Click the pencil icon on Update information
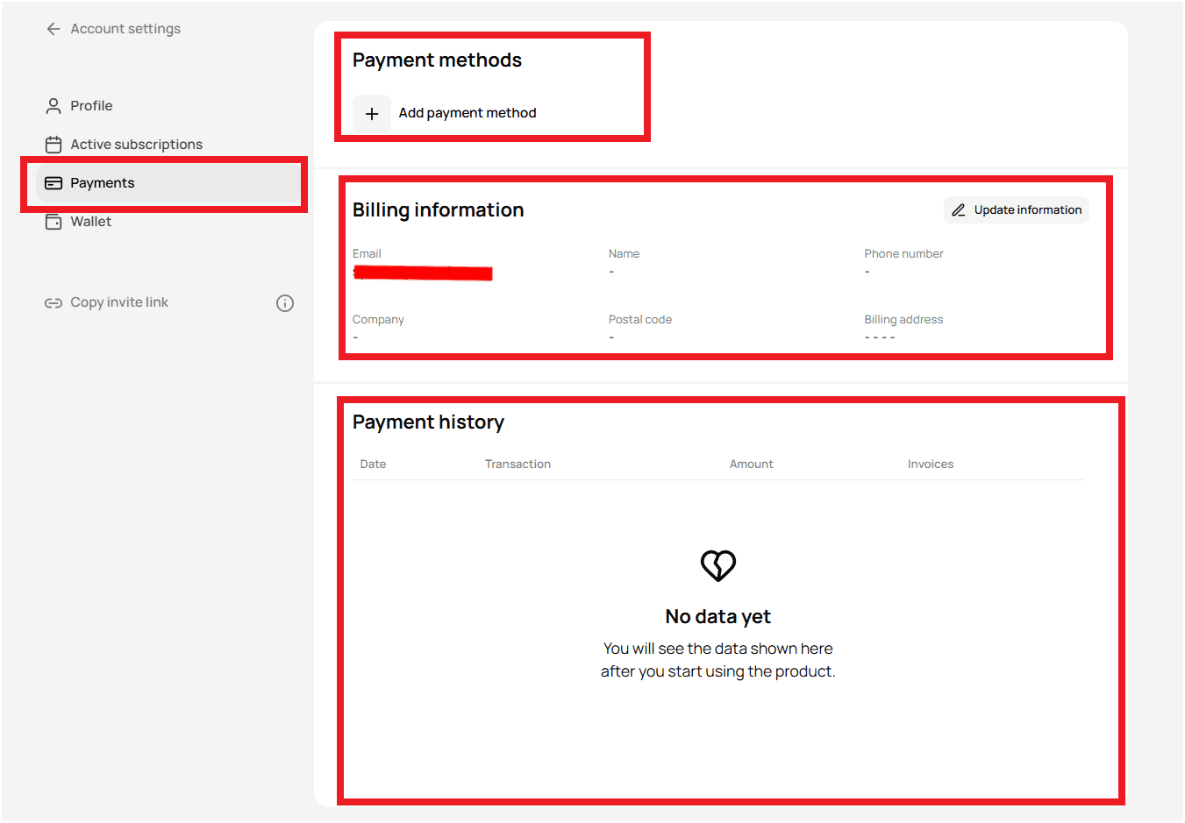The width and height of the screenshot is (1185, 823). [960, 209]
